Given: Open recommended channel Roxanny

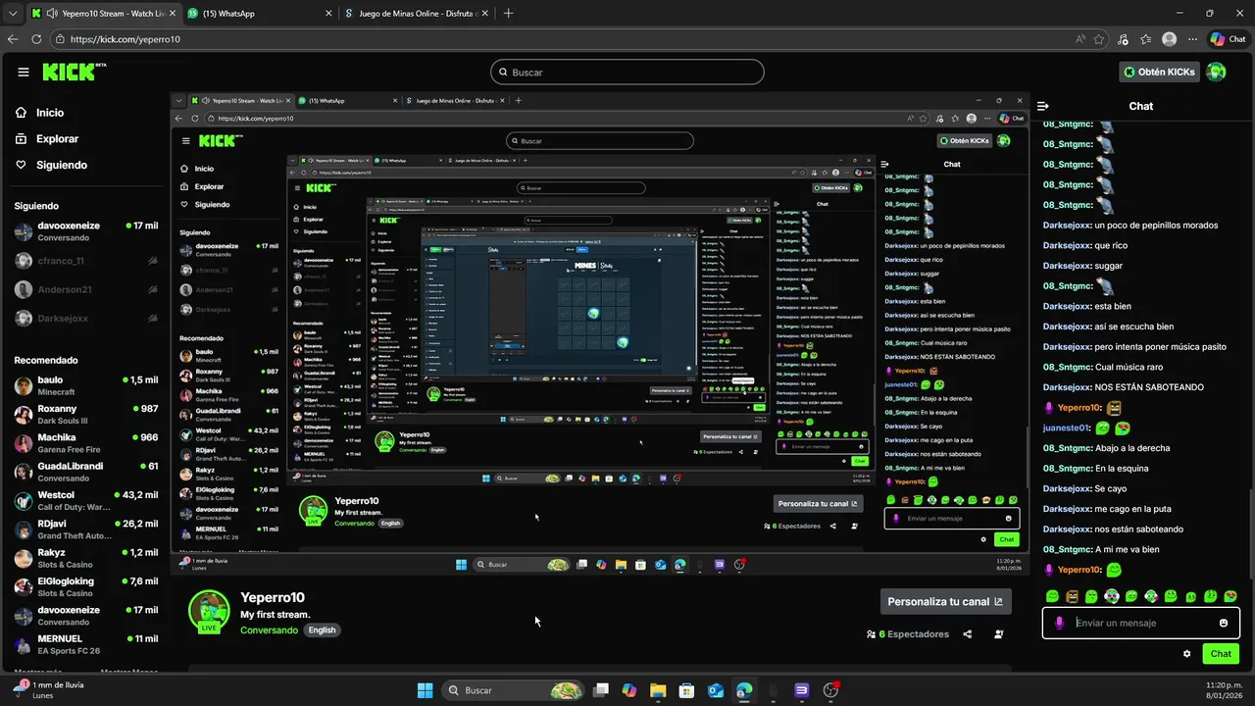Looking at the screenshot, I should point(85,414).
